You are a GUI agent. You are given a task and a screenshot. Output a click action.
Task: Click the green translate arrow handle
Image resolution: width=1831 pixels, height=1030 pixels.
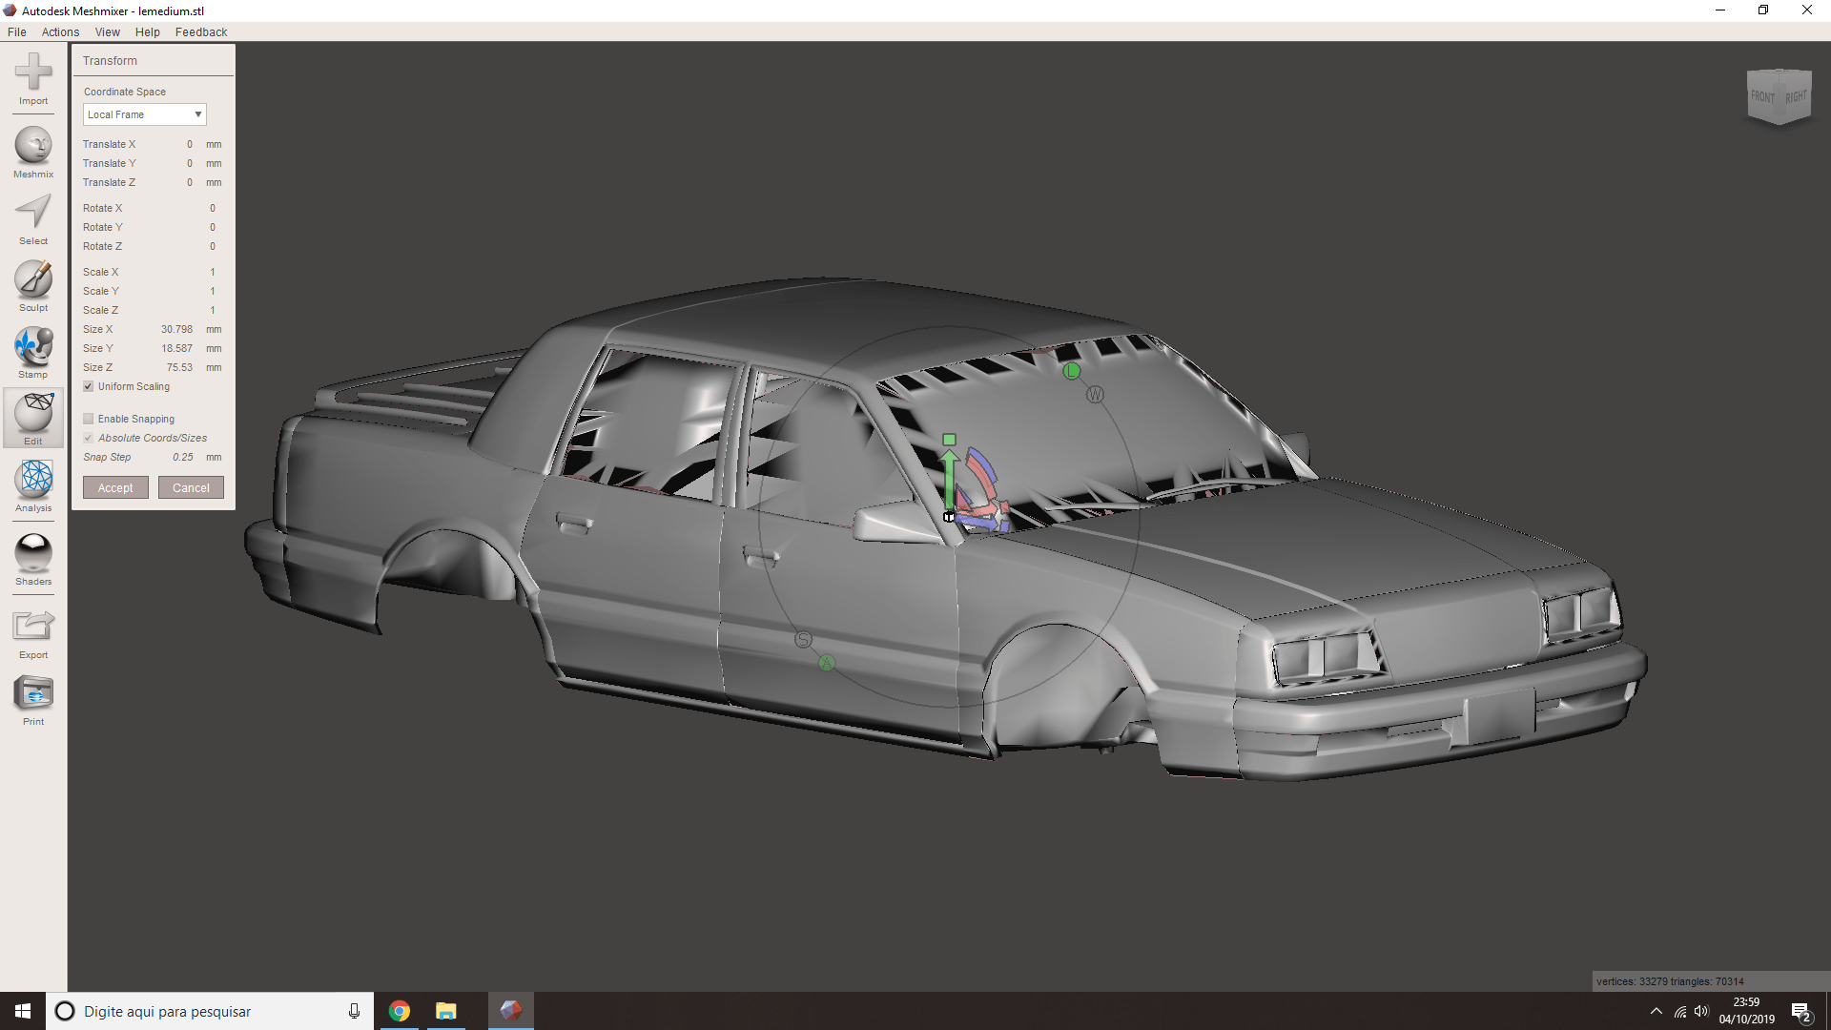949,477
